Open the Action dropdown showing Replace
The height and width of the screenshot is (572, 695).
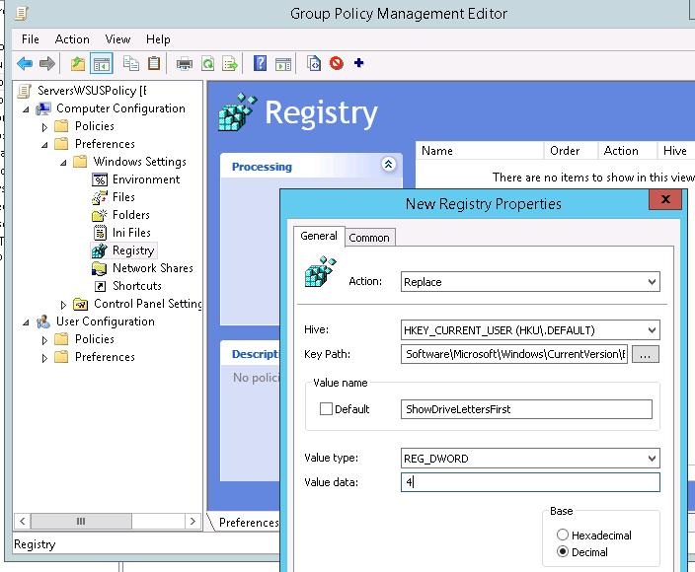[530, 282]
